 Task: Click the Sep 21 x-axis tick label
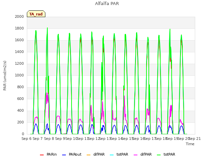click(x=195, y=139)
